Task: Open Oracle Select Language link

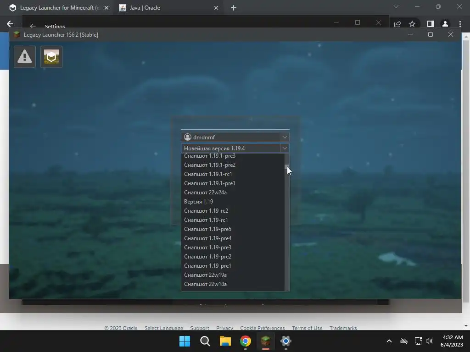Action: (164, 328)
